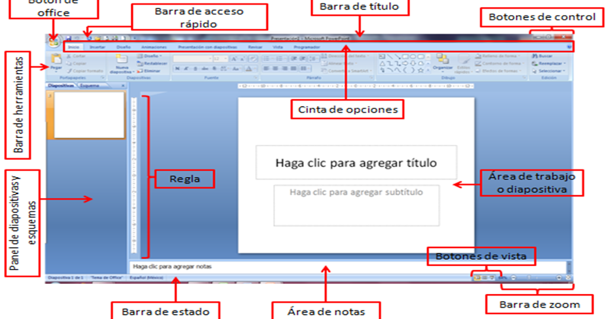Enable underline formatting
Viewport: 608px width, 319px height.
pos(195,69)
